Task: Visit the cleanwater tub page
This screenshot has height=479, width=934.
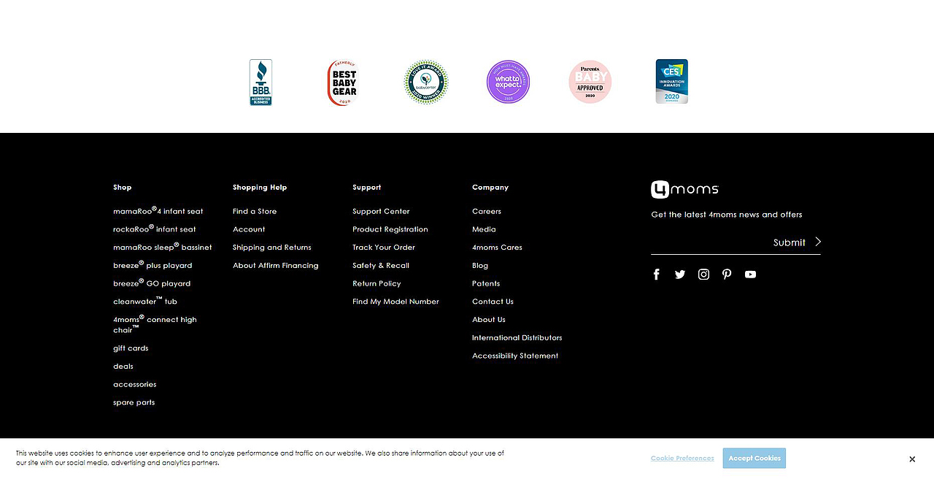Action: [x=145, y=301]
